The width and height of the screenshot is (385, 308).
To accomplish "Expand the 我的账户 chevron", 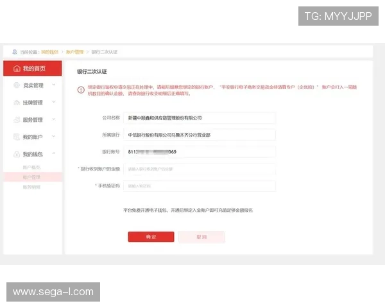I will (x=54, y=137).
